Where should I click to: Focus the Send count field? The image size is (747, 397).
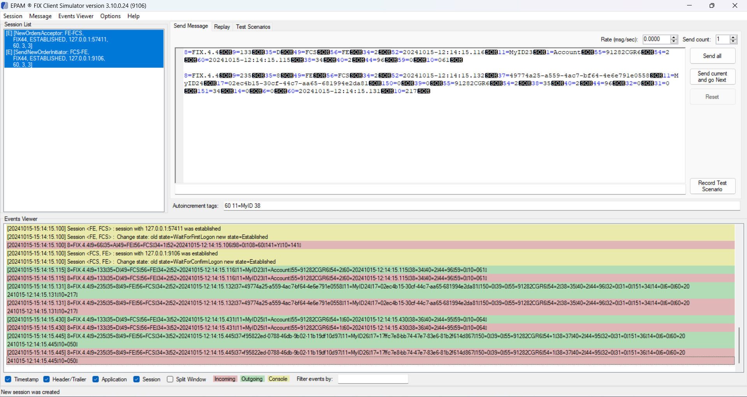[x=722, y=39]
